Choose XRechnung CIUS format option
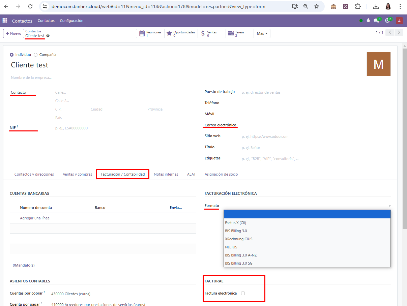The width and height of the screenshot is (407, 306). (x=307, y=239)
